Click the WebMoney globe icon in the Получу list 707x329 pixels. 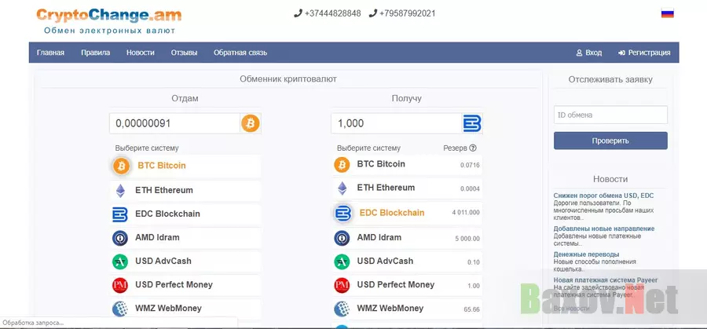click(342, 309)
